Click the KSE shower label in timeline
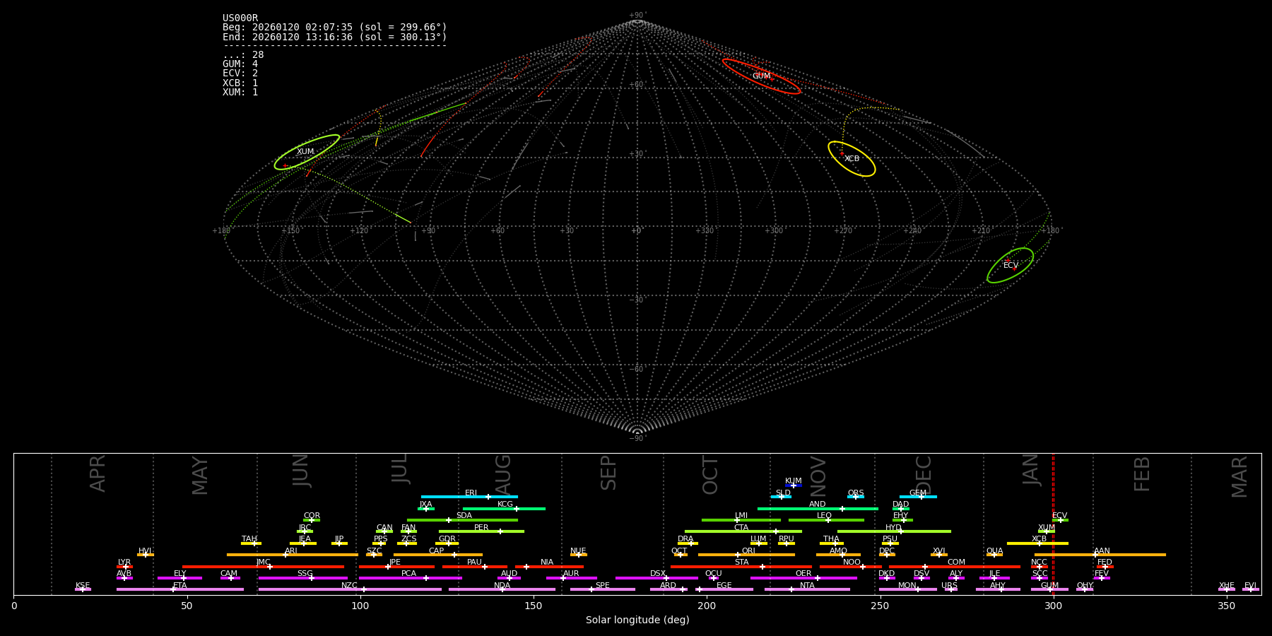Image resolution: width=1272 pixels, height=636 pixels. click(83, 586)
